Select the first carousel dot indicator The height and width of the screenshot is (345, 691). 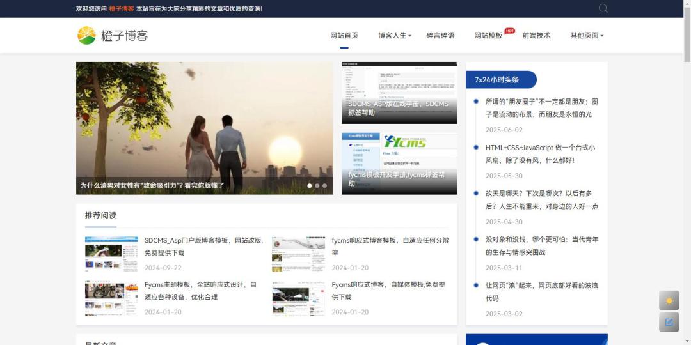pos(310,186)
